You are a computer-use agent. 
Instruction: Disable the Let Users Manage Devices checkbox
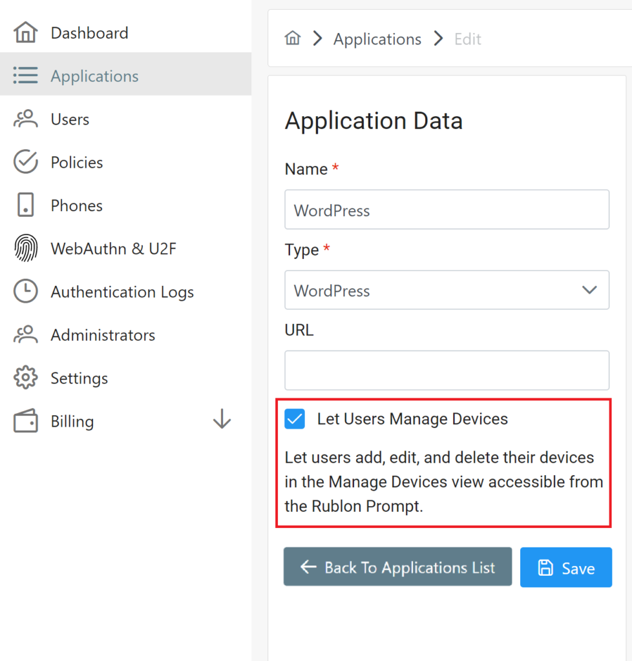click(295, 419)
